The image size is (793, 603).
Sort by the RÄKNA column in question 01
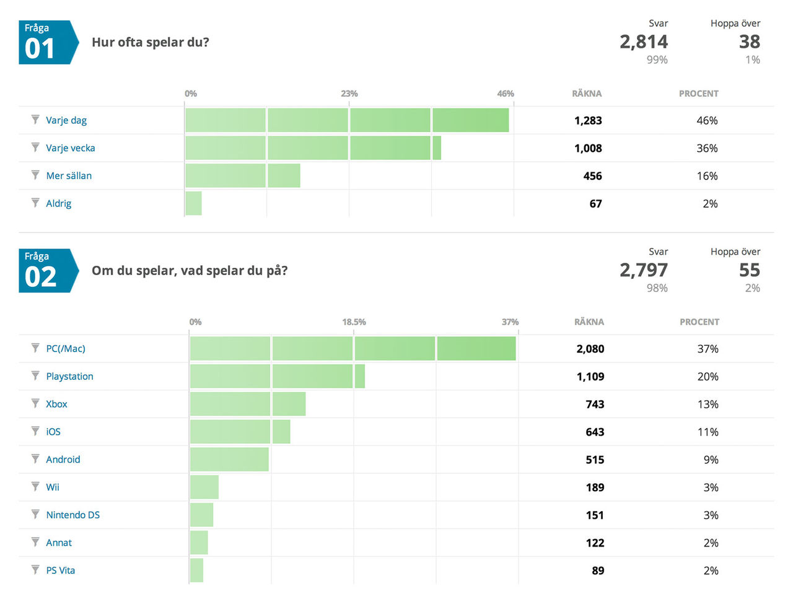pyautogui.click(x=586, y=94)
